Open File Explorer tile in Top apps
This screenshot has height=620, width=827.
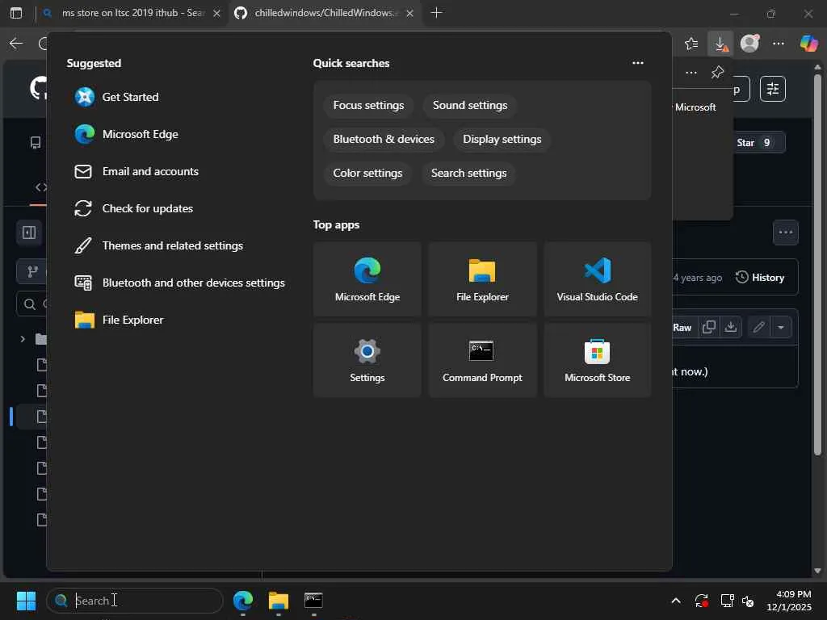tap(482, 279)
